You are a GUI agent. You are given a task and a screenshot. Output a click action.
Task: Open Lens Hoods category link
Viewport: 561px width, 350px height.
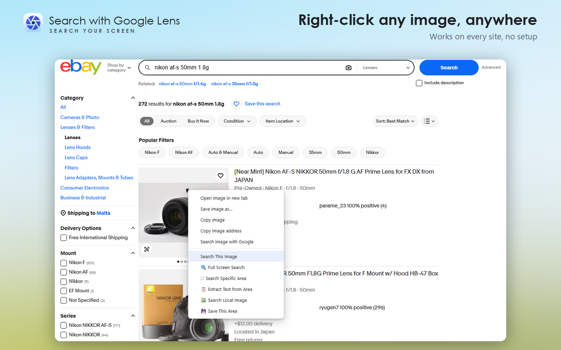78,147
